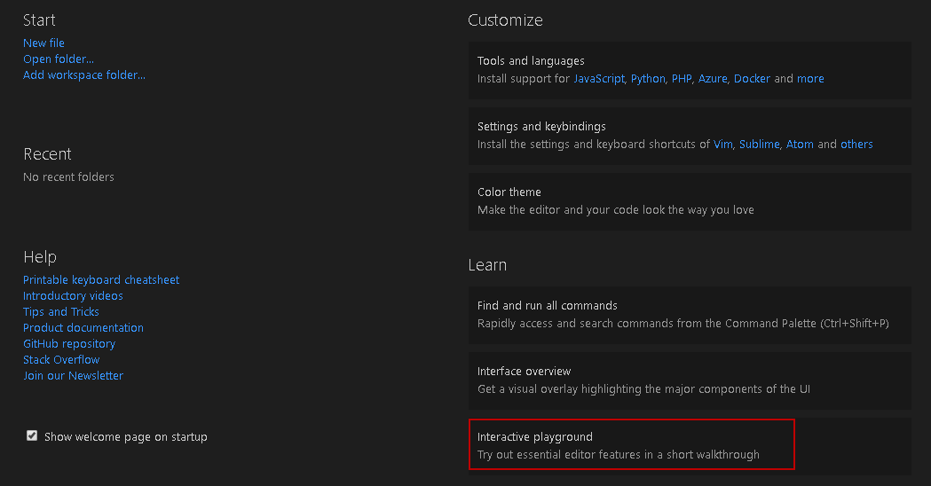931x486 pixels.
Task: Open the Introductory videos link
Action: (73, 295)
